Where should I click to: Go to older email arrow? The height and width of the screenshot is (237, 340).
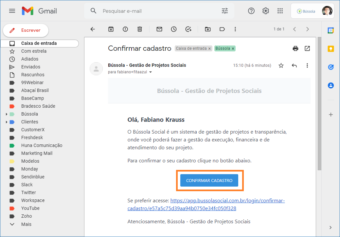tap(308, 29)
